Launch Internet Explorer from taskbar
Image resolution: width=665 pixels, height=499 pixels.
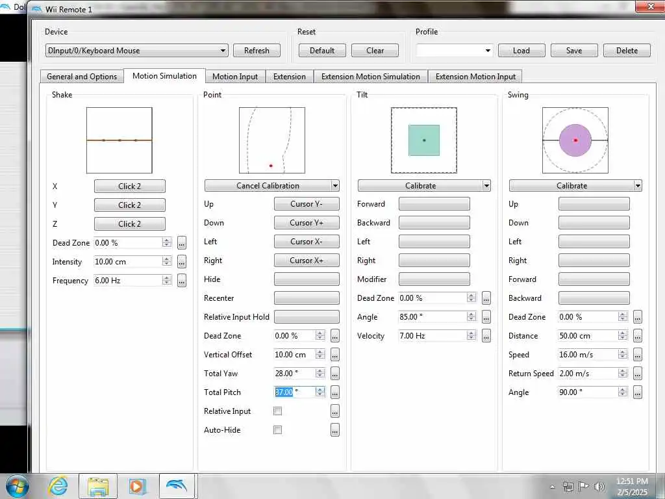coord(58,486)
